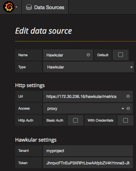The width and height of the screenshot is (136, 171).
Task: Click the Default label text
Action: pyautogui.click(x=103, y=55)
